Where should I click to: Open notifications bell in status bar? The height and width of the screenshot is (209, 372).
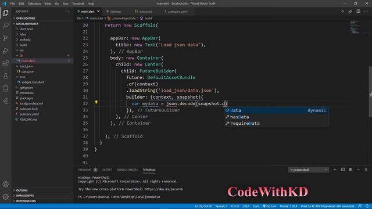point(367,206)
